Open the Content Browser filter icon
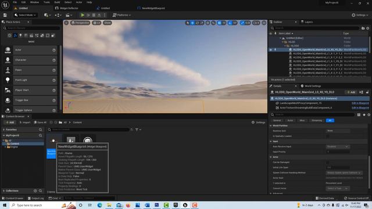The width and height of the screenshot is (372, 209). coord(138,129)
